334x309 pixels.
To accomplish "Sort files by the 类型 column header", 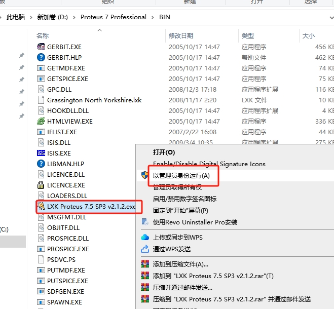I will click(x=247, y=35).
